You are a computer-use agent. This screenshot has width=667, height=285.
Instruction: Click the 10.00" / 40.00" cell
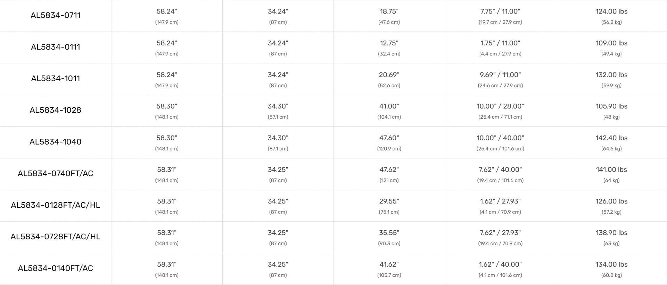point(500,138)
